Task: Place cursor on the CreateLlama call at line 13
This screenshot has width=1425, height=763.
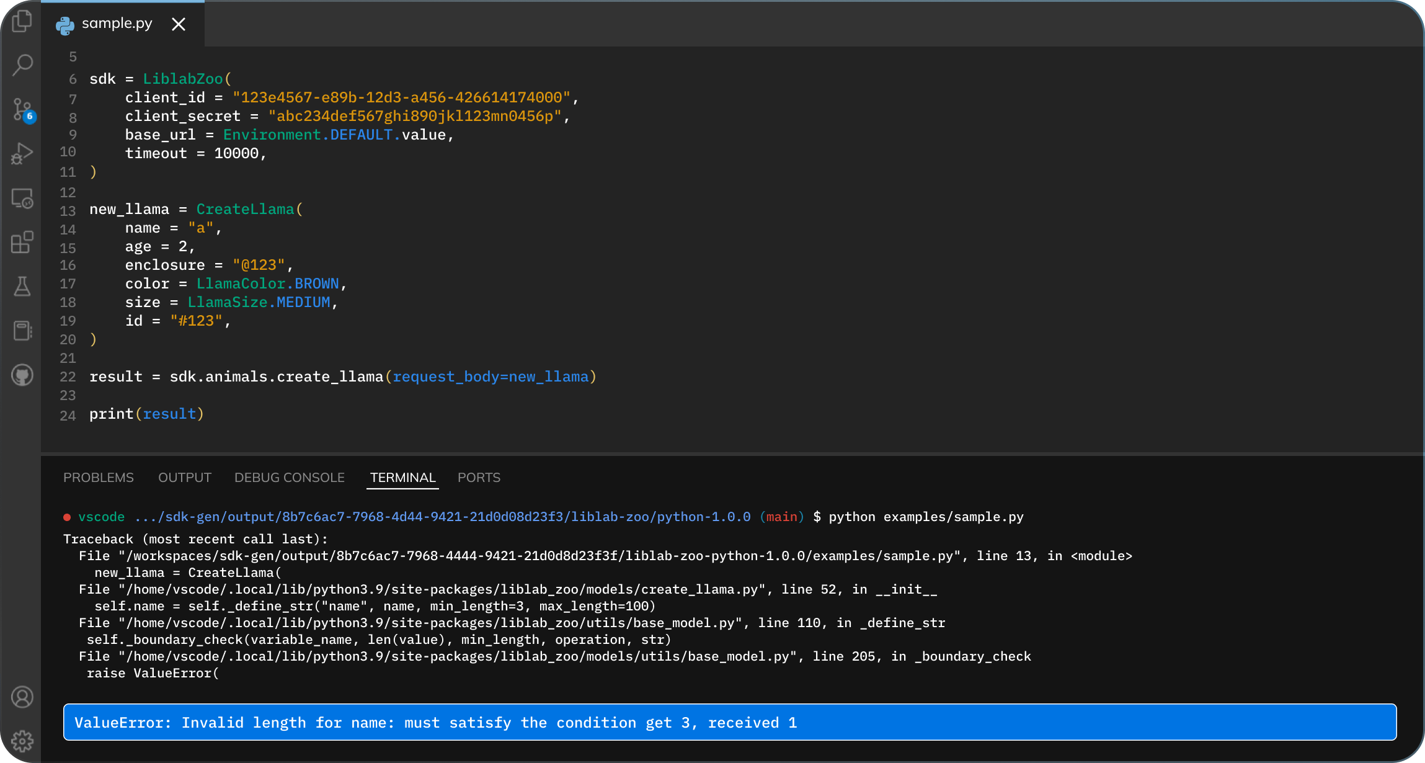Action: (x=245, y=209)
